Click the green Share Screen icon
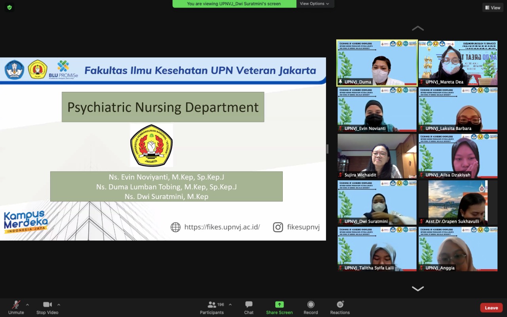Image resolution: width=507 pixels, height=317 pixels. click(279, 305)
